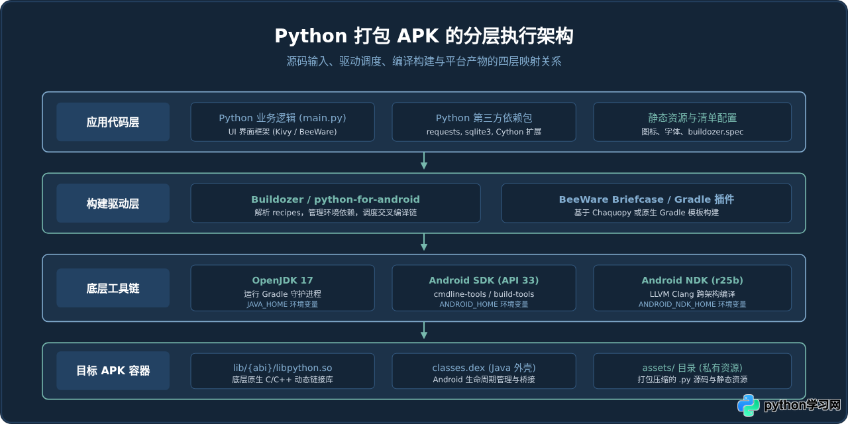Click the "JAVA_HOME 环境变量" line
This screenshot has width=848, height=424.
point(282,305)
